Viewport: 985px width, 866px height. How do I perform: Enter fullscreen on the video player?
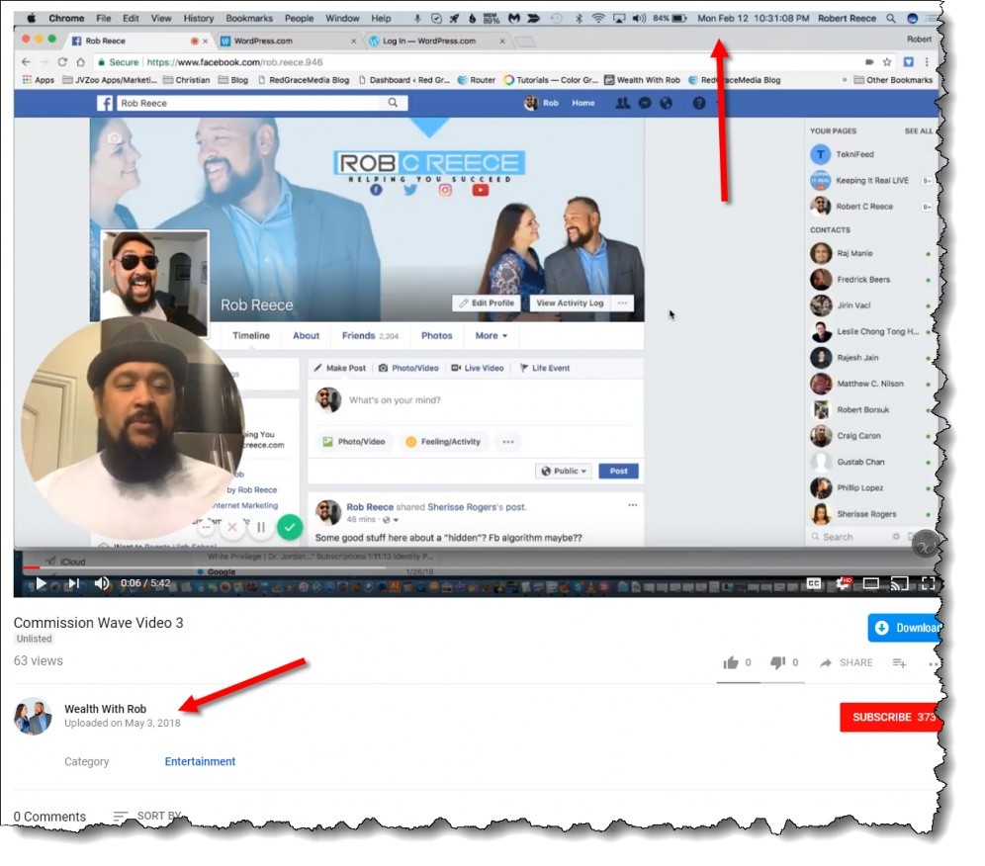[928, 583]
